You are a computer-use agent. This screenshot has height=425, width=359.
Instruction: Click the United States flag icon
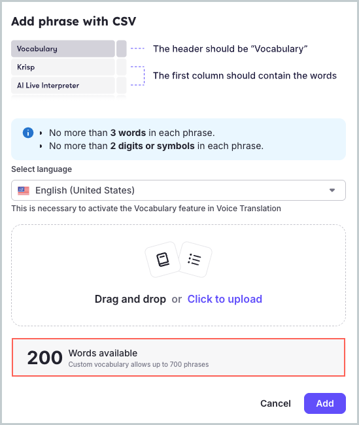click(24, 190)
